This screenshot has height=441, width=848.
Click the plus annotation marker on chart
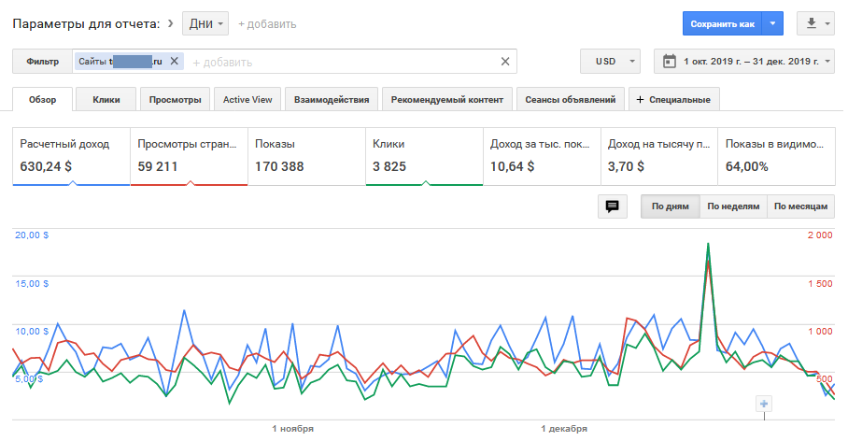[x=764, y=404]
